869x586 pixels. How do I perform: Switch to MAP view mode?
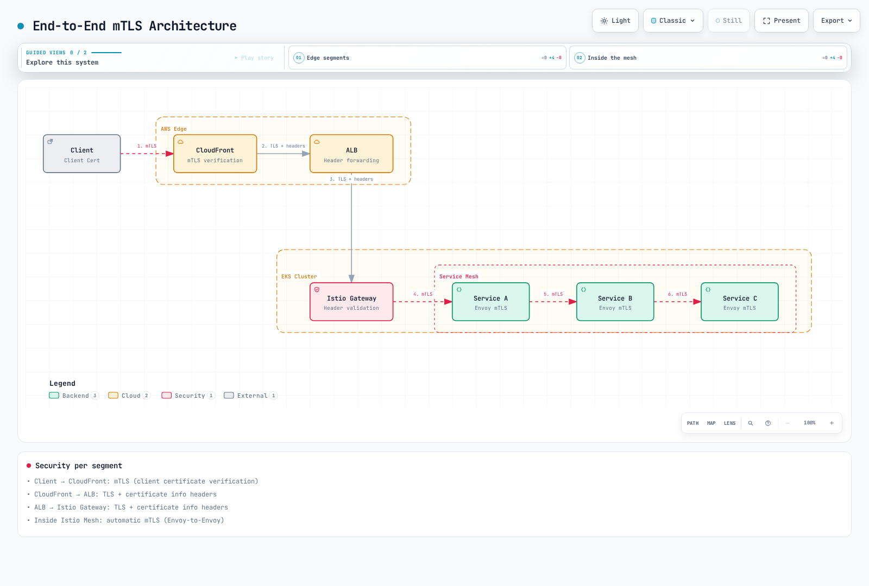pos(711,423)
